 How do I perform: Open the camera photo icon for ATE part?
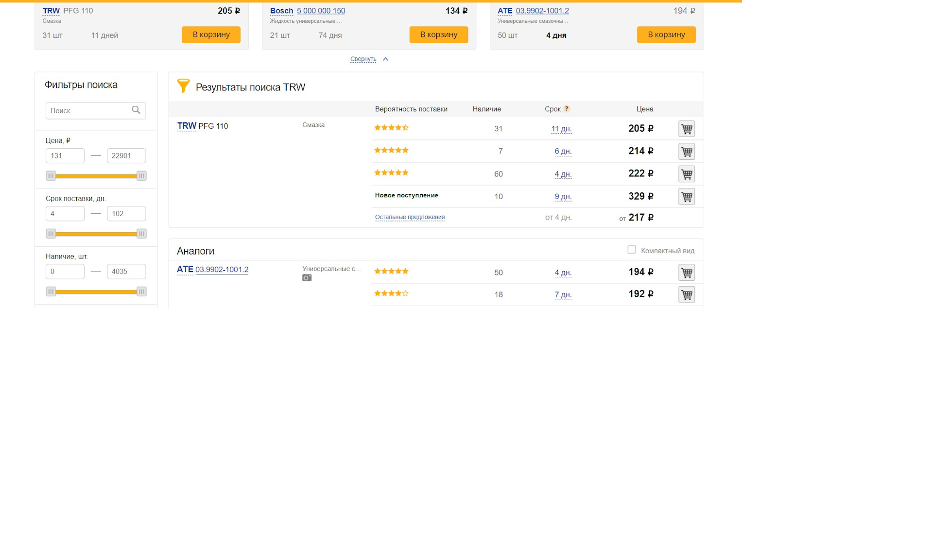click(307, 278)
